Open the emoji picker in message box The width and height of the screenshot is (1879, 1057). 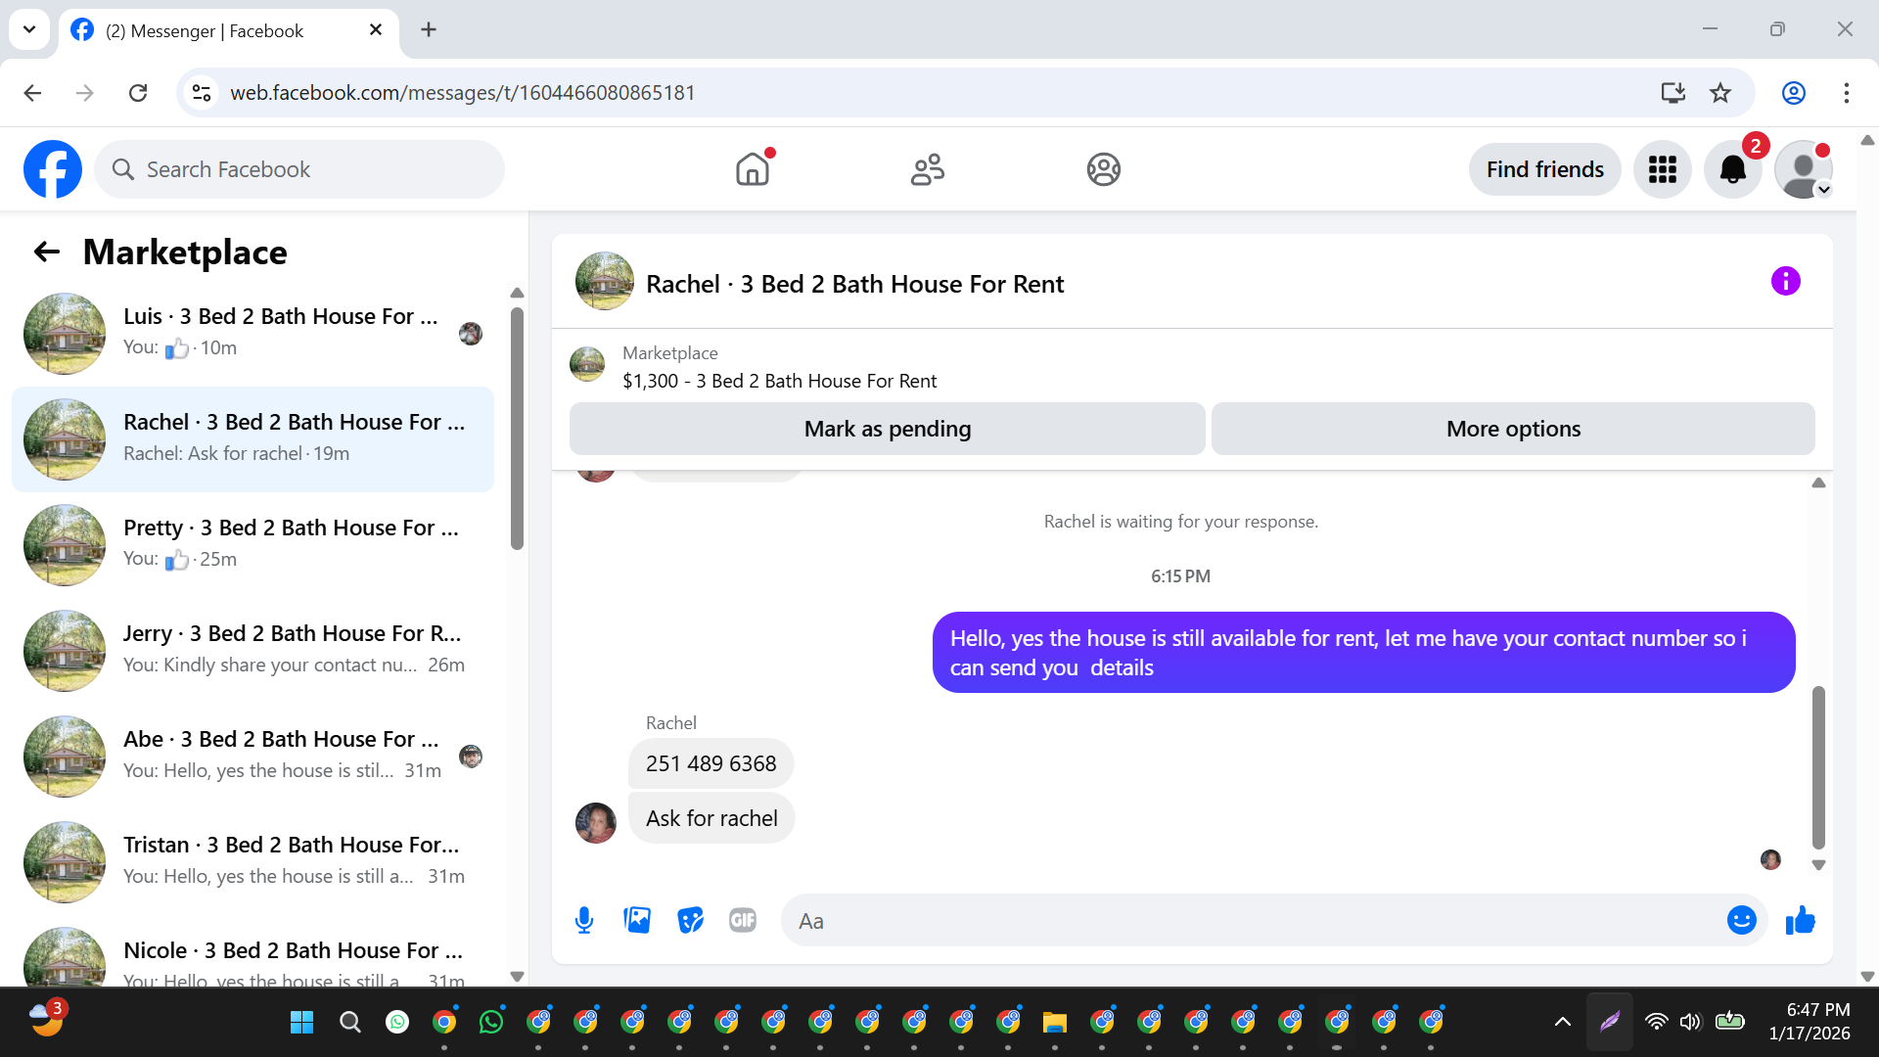(1741, 920)
